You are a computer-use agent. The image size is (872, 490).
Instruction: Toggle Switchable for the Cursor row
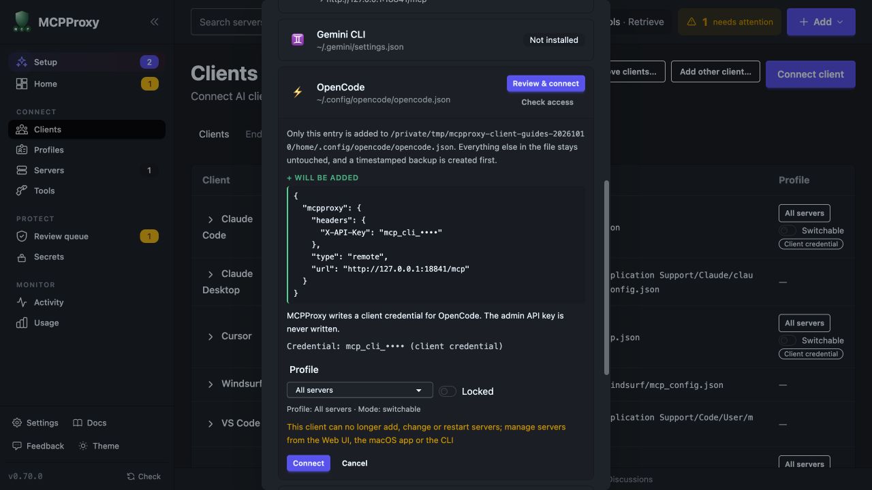click(x=788, y=340)
